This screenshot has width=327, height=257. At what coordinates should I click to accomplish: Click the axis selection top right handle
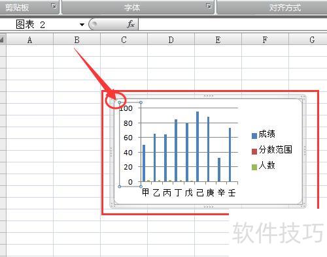141,102
